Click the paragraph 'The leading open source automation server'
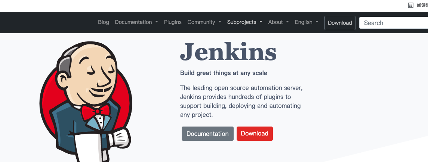428x162 pixels. [241, 101]
